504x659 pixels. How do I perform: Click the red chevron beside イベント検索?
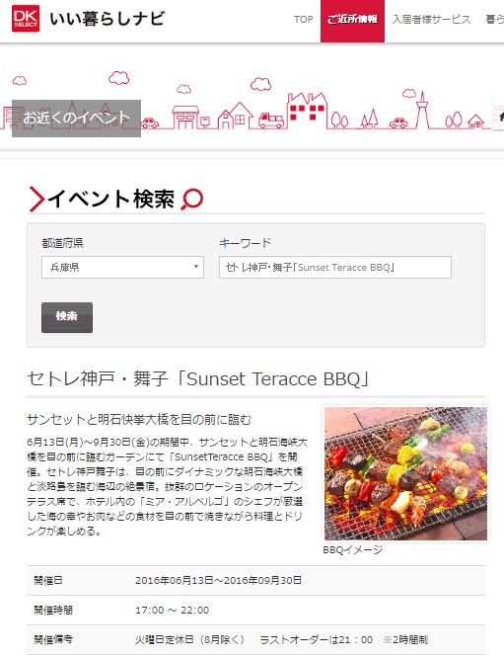tap(36, 199)
